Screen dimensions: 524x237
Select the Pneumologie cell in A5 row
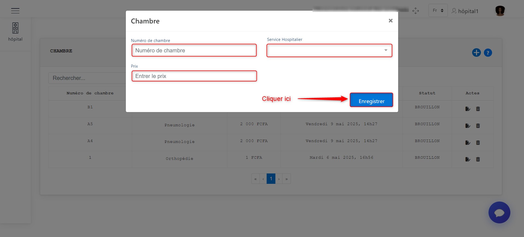[180, 125]
